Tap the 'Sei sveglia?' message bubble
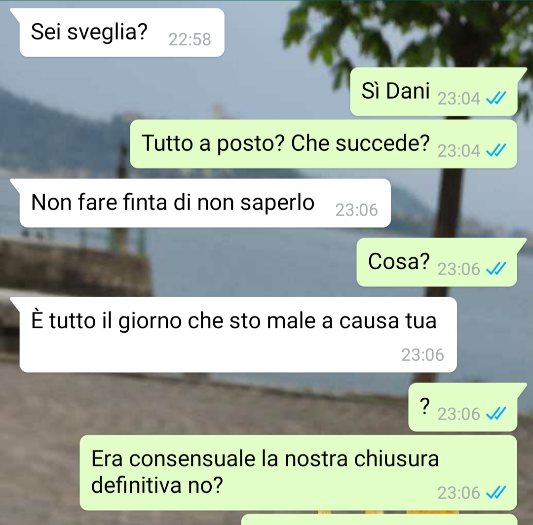This screenshot has height=525, width=533. point(122,33)
